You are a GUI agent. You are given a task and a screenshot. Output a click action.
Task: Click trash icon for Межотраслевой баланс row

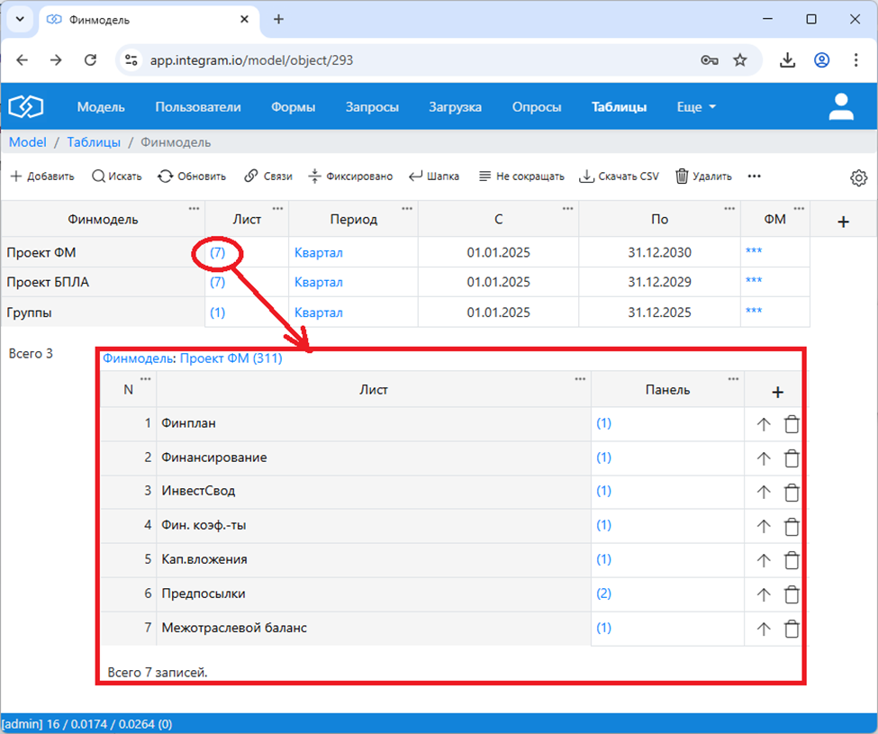coord(792,629)
